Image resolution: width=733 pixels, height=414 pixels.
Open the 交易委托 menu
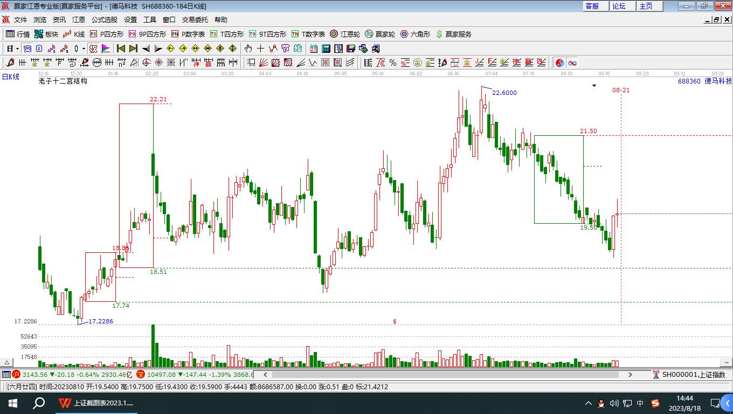195,20
